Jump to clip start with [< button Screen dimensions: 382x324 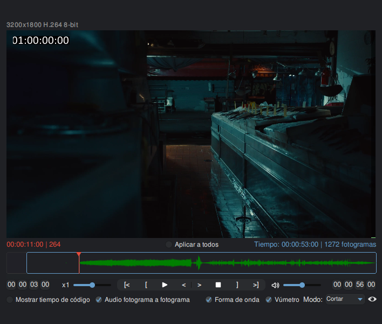pyautogui.click(x=127, y=285)
